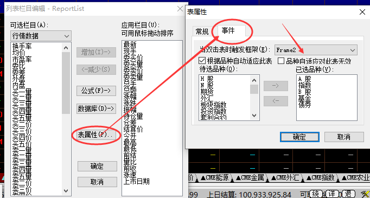370x198 pixels.
Task: Click up arrow of 可选栏目 list scrollbar
Action: tap(66, 48)
